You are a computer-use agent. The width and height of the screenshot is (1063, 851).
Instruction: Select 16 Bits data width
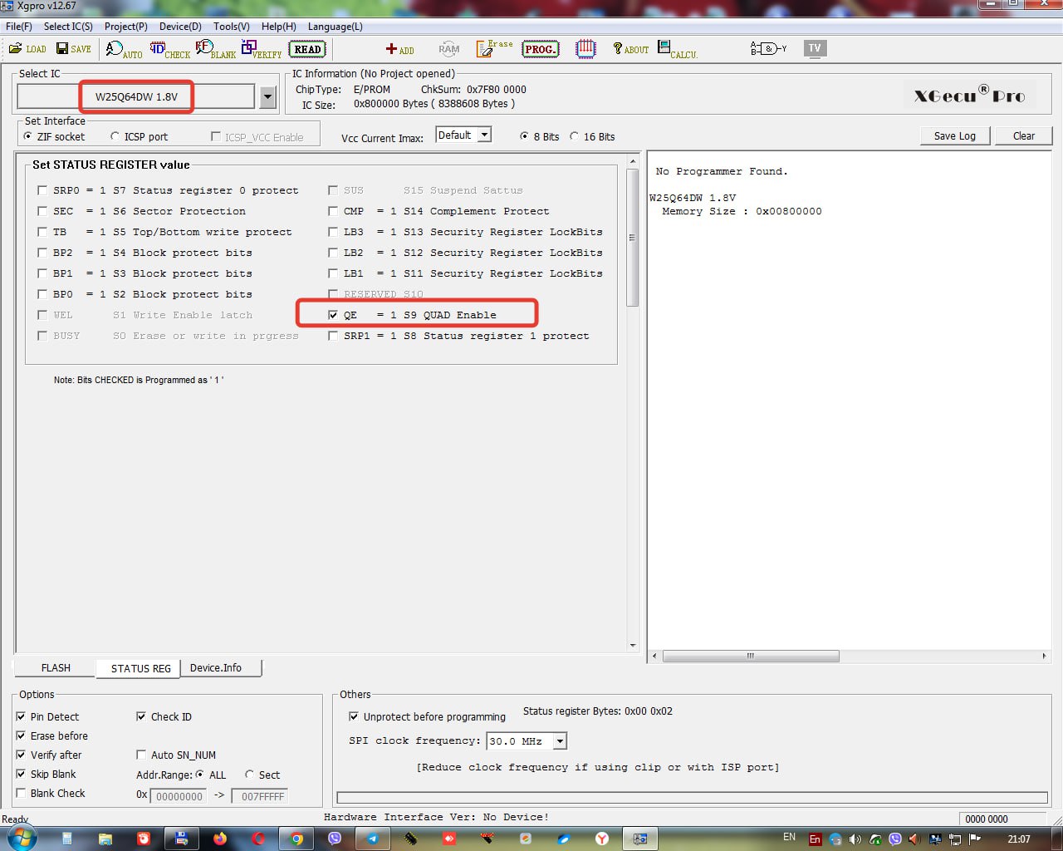click(575, 136)
